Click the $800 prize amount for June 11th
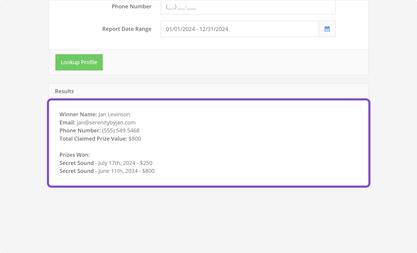The height and width of the screenshot is (253, 417). coord(148,171)
